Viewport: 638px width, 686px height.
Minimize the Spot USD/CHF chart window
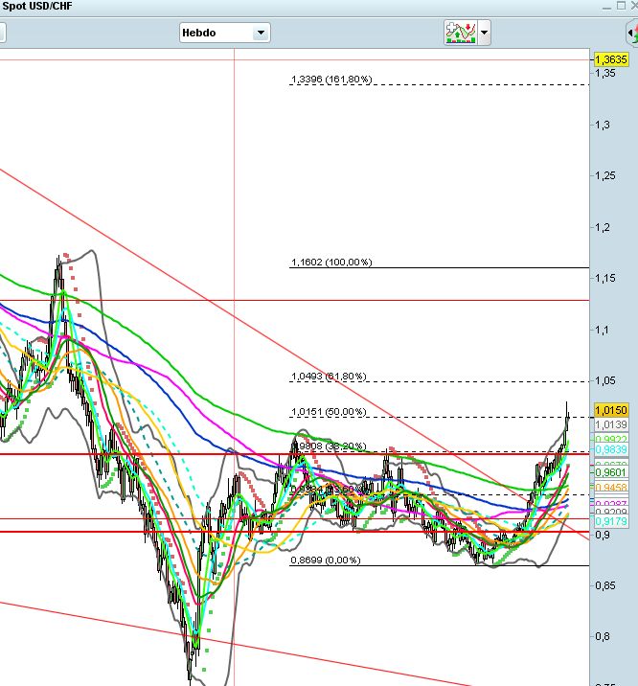point(606,6)
